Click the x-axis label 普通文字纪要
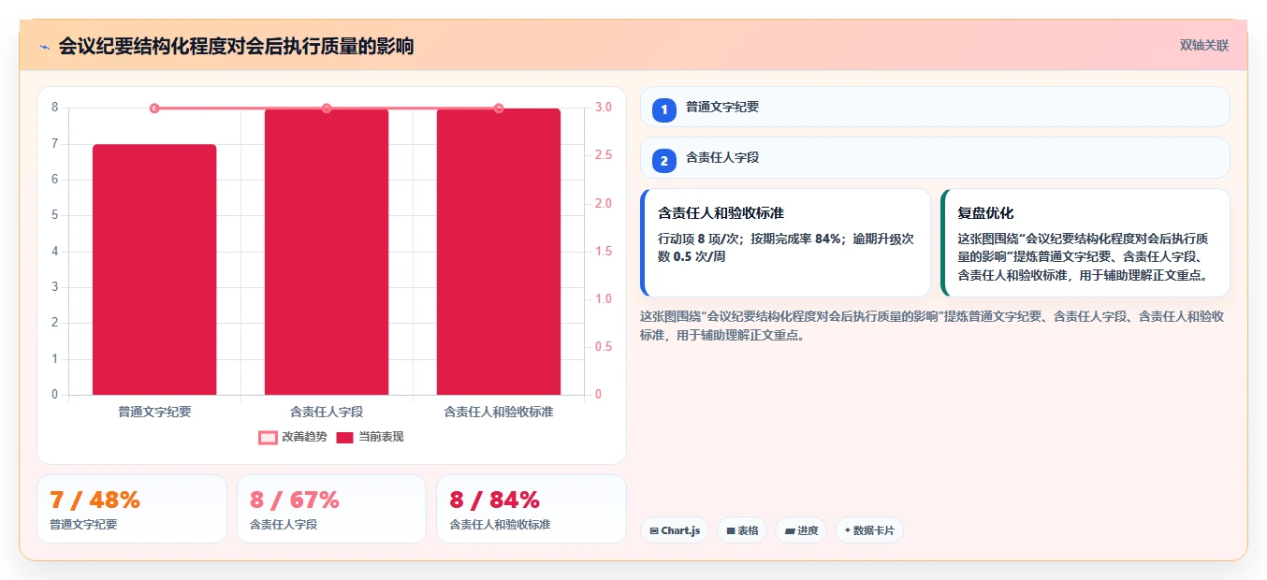Image resolution: width=1267 pixels, height=580 pixels. coord(154,412)
